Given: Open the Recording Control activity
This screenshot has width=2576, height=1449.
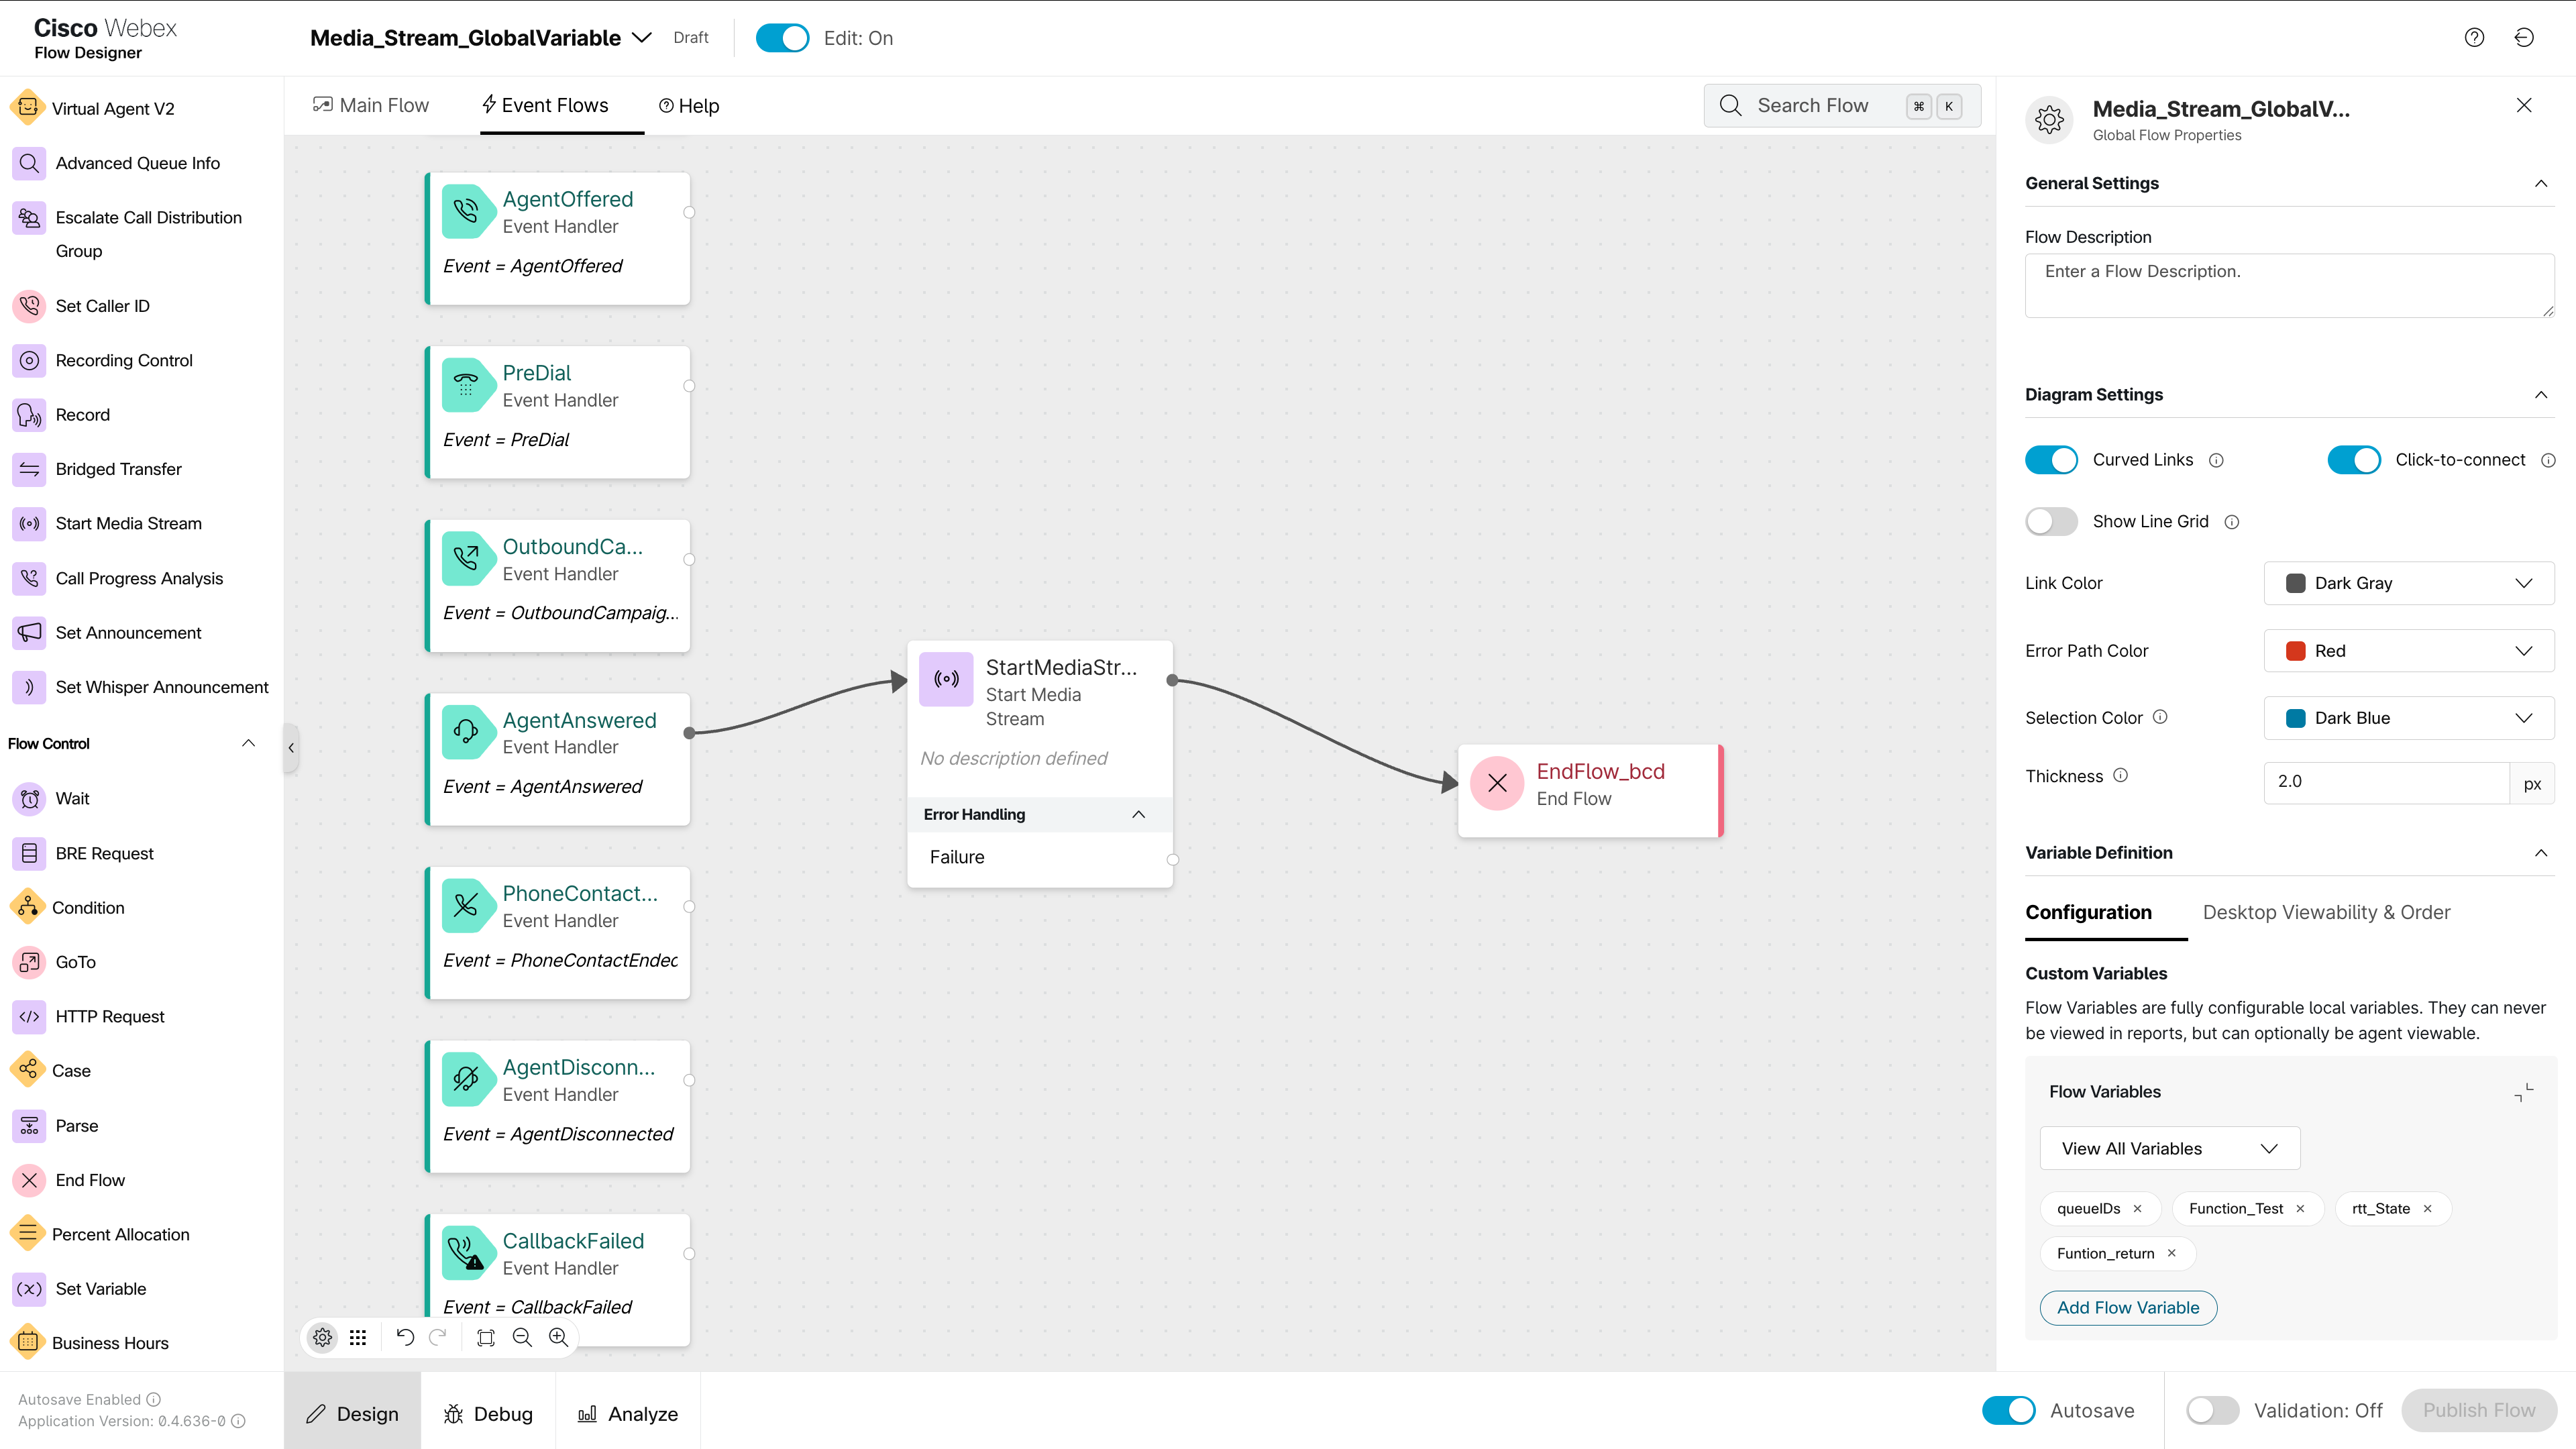Looking at the screenshot, I should click(x=123, y=360).
